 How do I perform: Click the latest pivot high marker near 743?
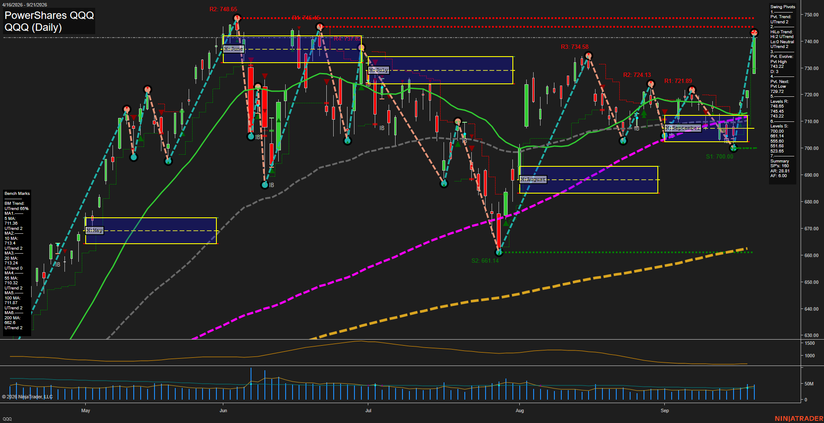pos(754,33)
